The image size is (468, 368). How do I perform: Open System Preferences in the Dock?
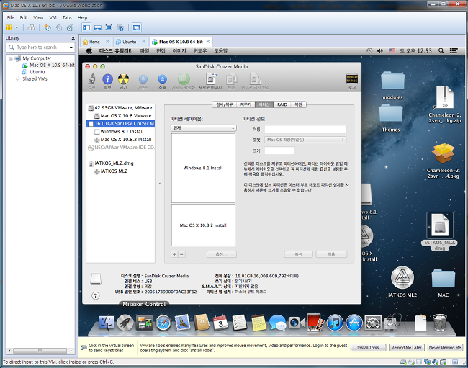373,323
